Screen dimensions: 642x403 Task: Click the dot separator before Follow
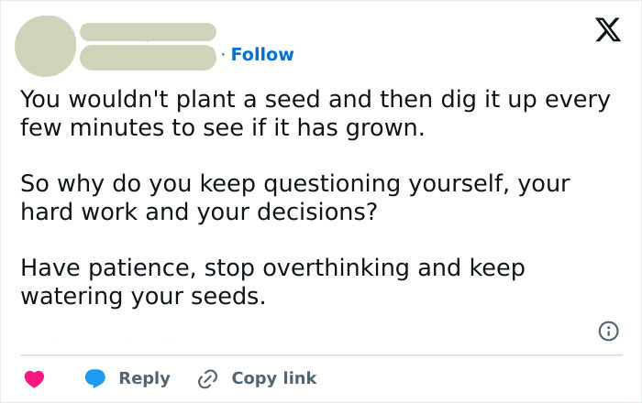tap(223, 54)
